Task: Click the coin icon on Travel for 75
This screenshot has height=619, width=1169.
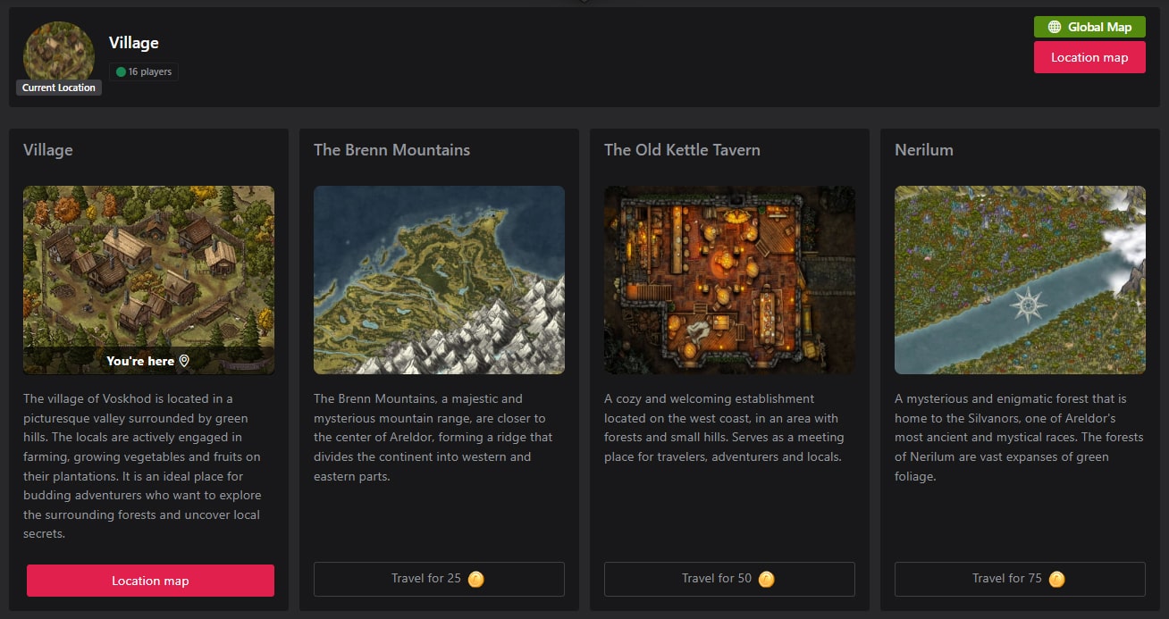Action: 1057,579
